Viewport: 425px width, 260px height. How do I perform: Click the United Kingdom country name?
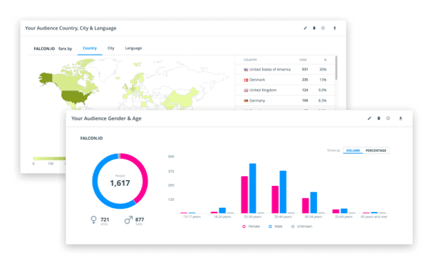(263, 90)
